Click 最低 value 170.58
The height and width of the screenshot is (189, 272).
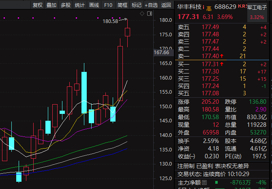(210, 117)
